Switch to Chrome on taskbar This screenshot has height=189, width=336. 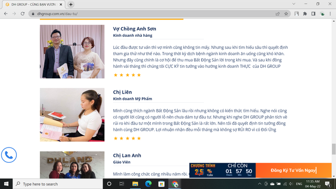tap(175, 184)
